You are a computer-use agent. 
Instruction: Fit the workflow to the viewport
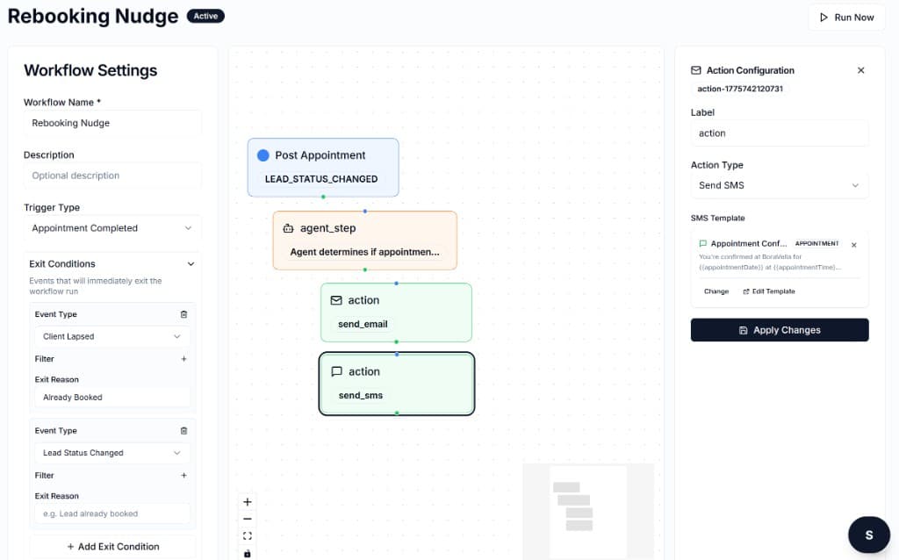click(x=247, y=535)
